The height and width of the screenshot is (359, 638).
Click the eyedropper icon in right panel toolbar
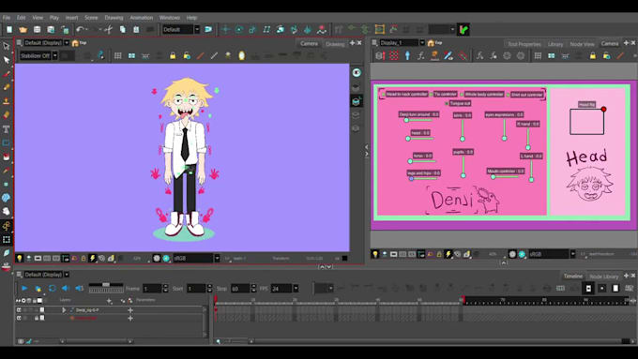click(x=448, y=55)
